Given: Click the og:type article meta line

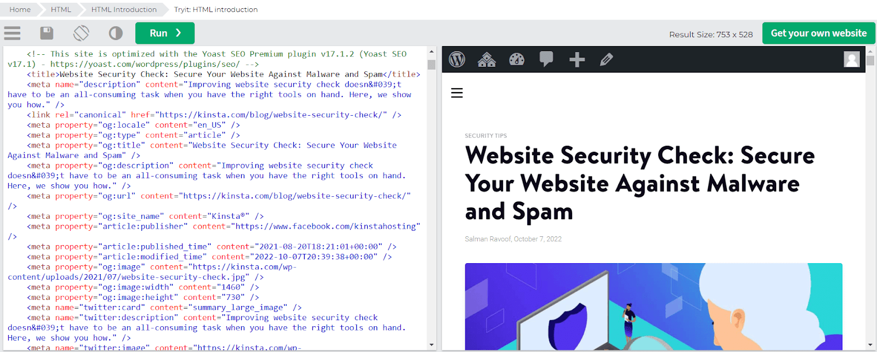Looking at the screenshot, I should pos(134,135).
